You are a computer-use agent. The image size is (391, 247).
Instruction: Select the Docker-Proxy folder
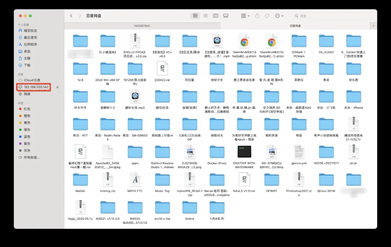[217, 153]
